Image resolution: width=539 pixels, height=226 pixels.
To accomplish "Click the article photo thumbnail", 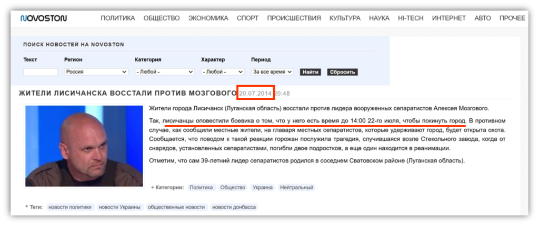I will (84, 146).
